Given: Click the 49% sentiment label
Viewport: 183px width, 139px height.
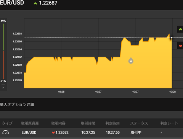Looking at the screenshot, I should tap(3, 21).
